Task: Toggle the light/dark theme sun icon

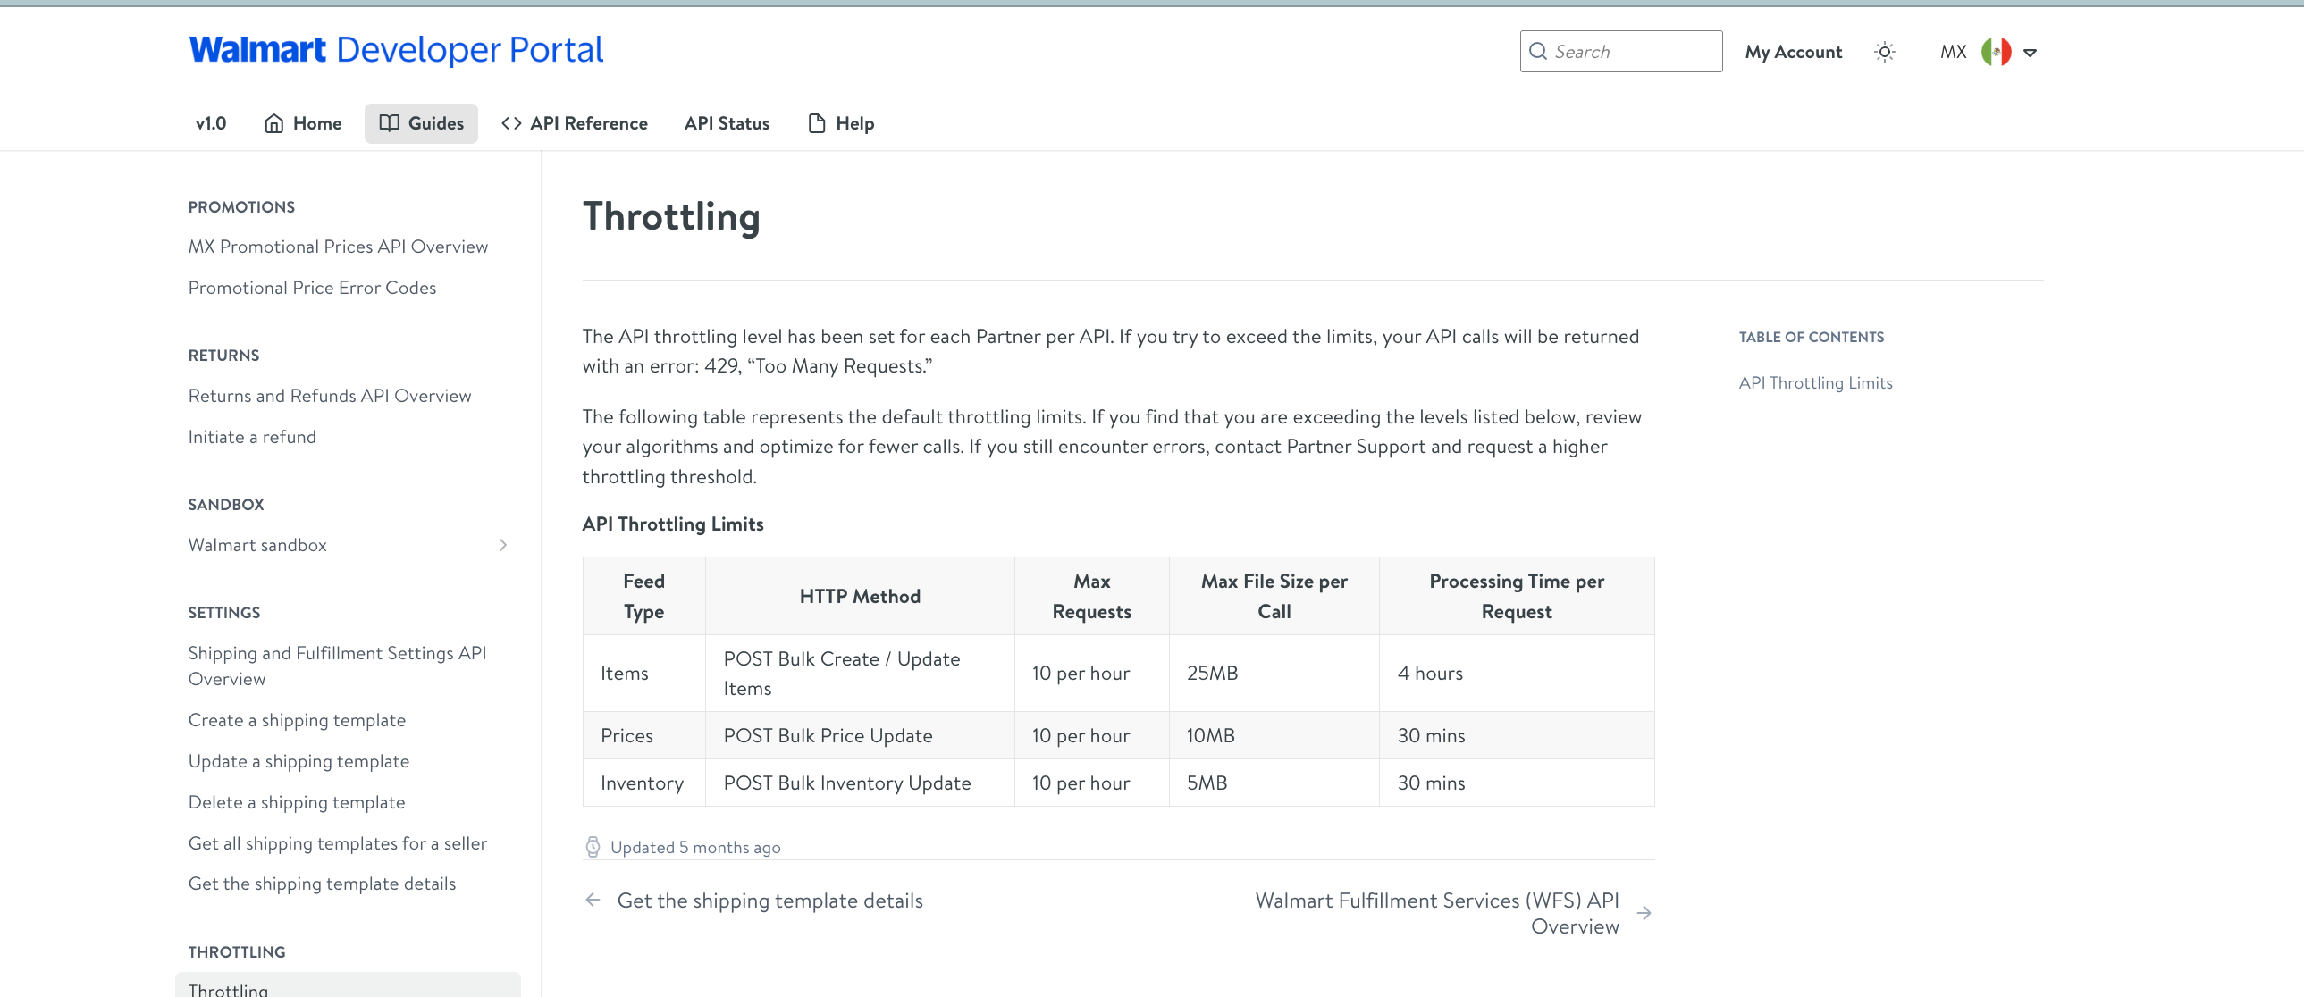Action: tap(1885, 52)
